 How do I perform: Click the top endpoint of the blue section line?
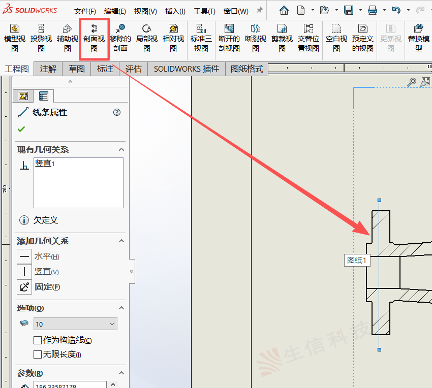tap(379, 200)
